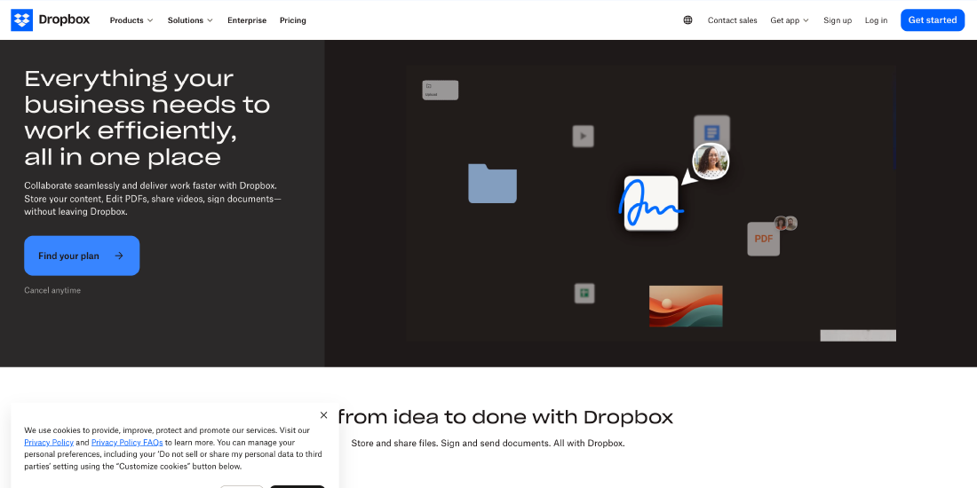Click the PDF file icon
Screen dimensions: 977x488
(x=763, y=239)
